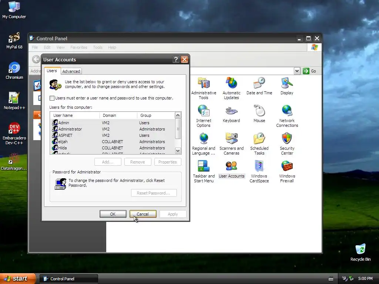This screenshot has height=284, width=379.
Task: Click the Add... button
Action: pyautogui.click(x=108, y=162)
